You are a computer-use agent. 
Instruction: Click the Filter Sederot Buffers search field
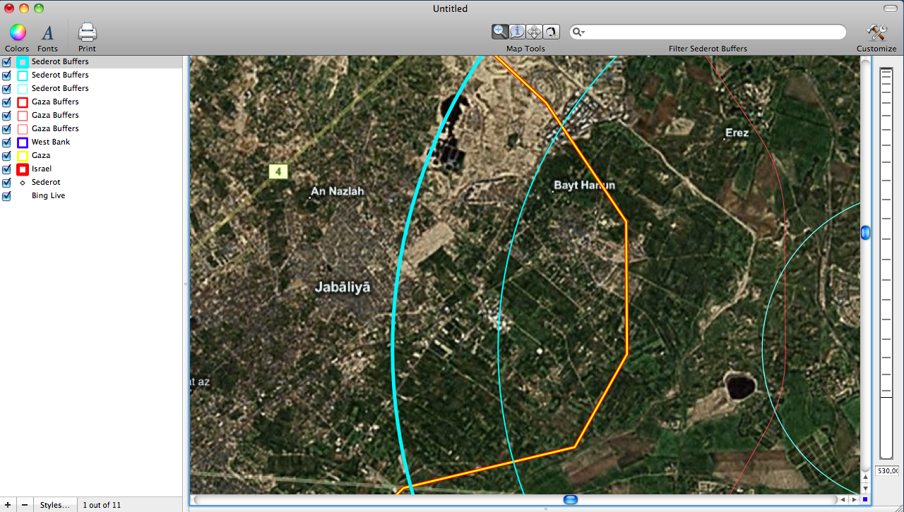tap(713, 32)
